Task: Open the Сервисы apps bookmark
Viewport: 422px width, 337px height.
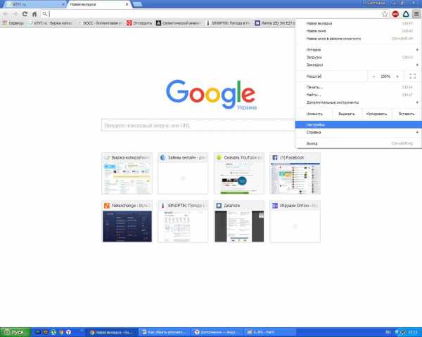Action: point(13,23)
